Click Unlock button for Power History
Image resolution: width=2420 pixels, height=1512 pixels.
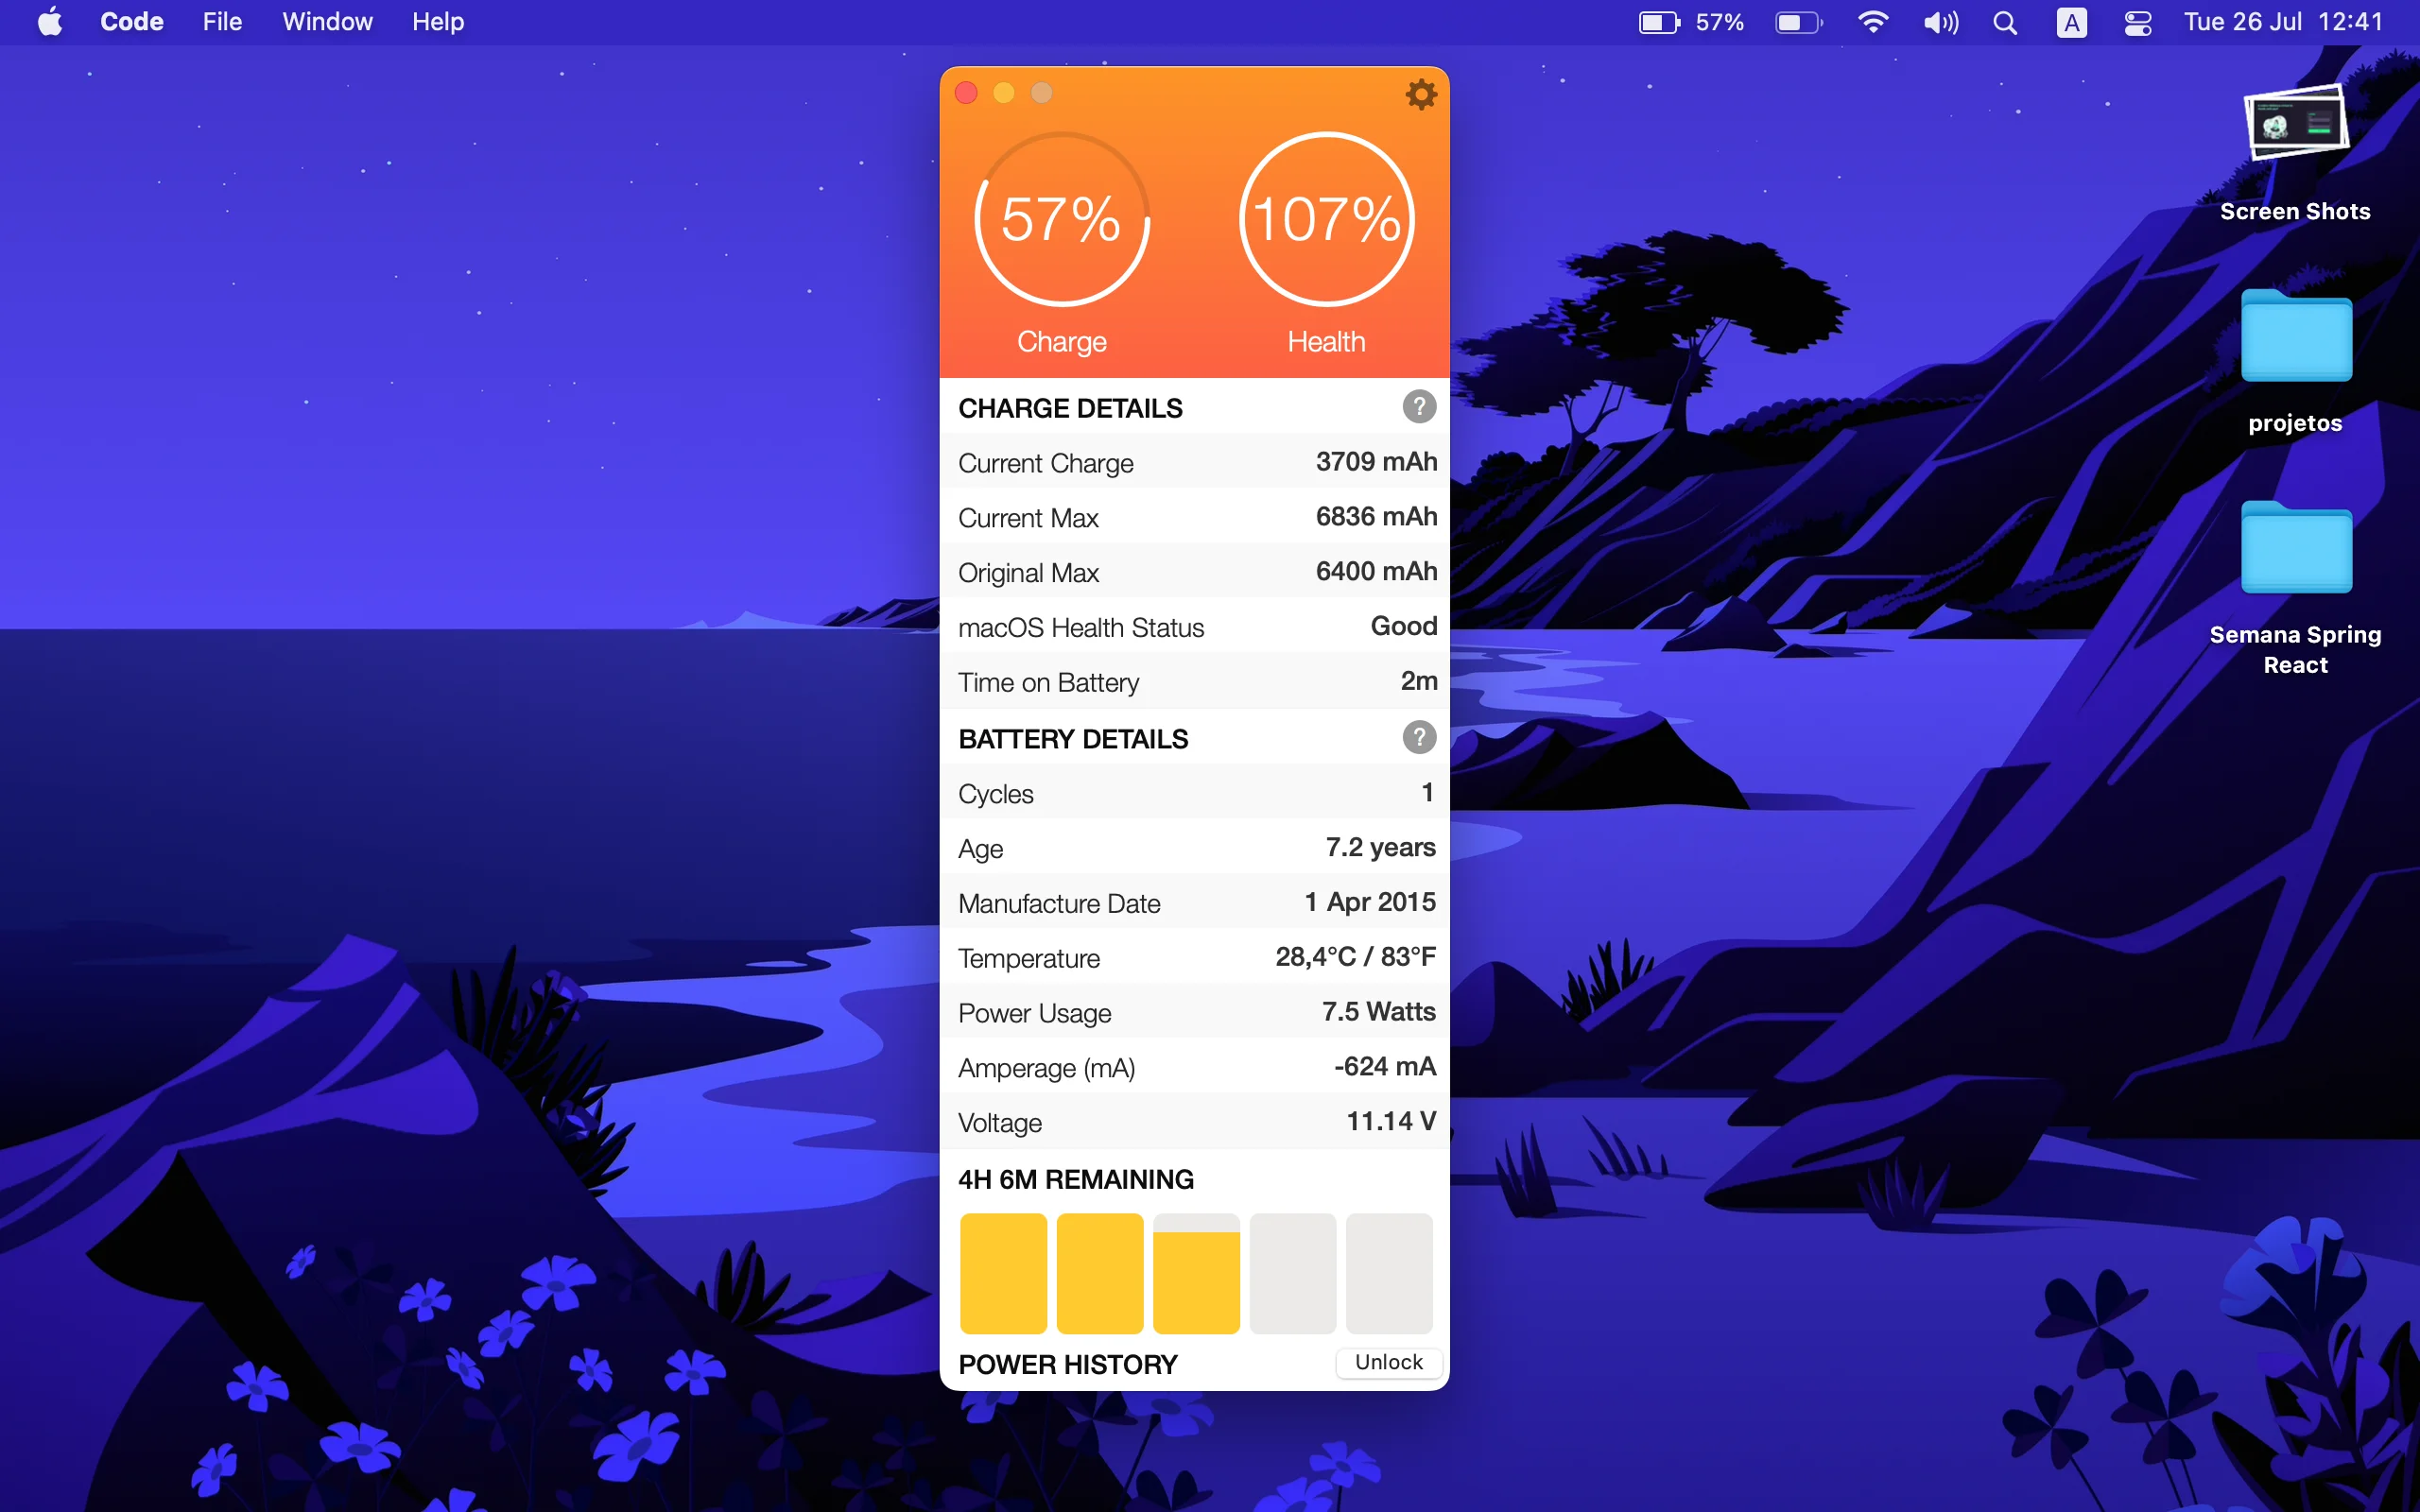1388,1362
